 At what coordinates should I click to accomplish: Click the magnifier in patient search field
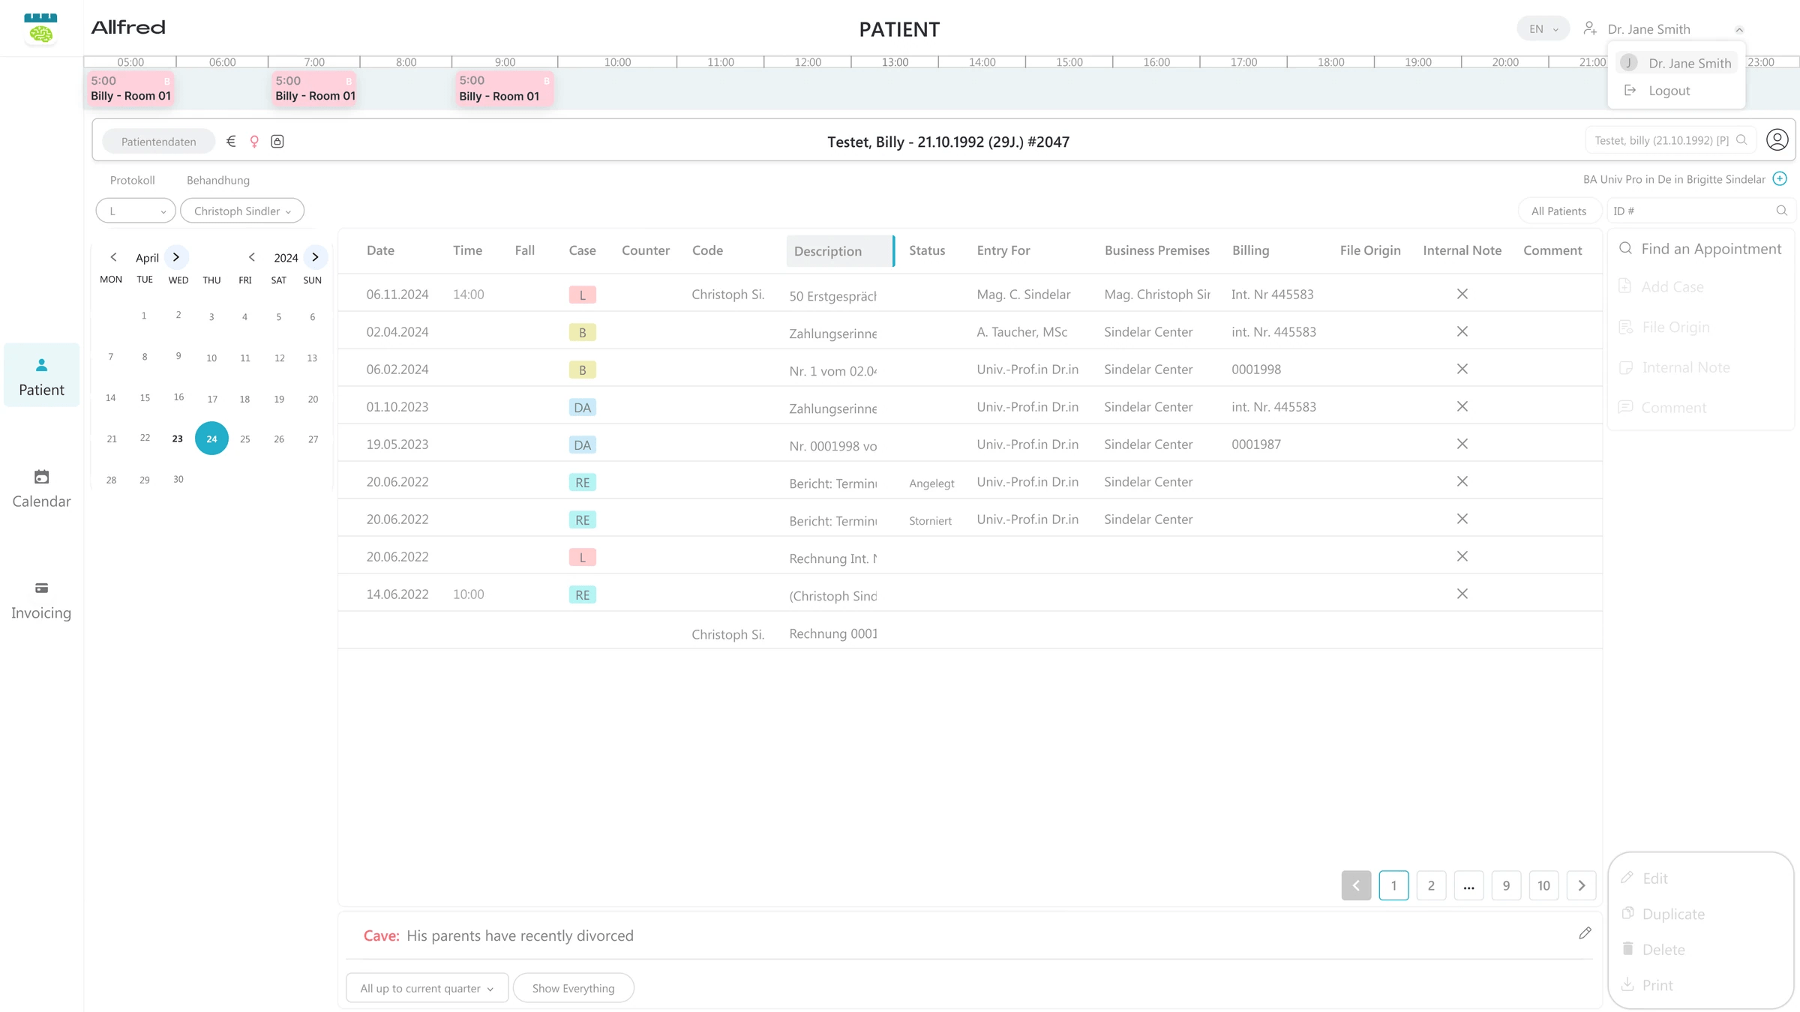coord(1741,140)
